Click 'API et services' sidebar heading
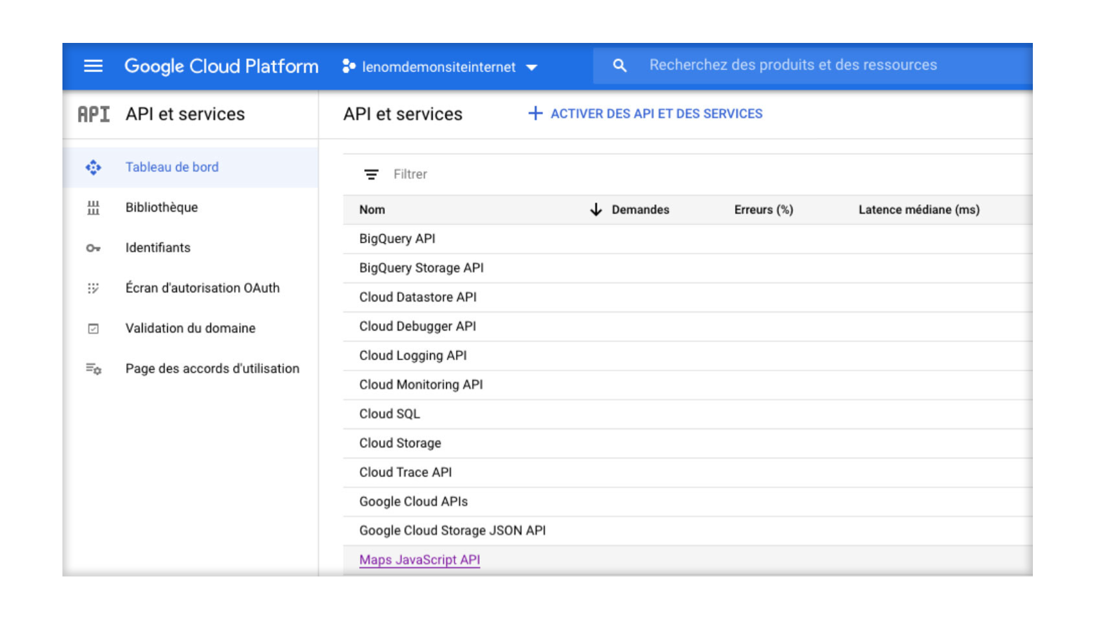Screen dimensions: 1094x619 click(185, 114)
